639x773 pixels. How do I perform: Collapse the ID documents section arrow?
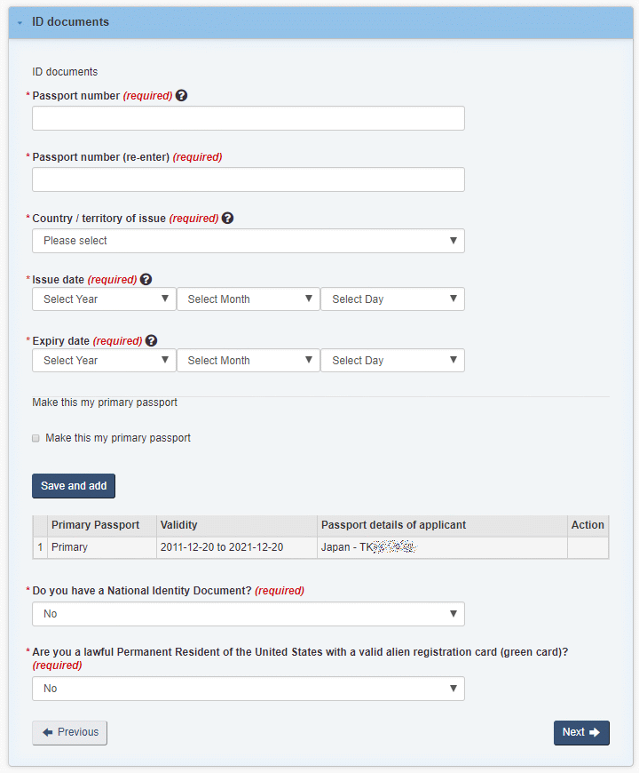click(x=20, y=23)
